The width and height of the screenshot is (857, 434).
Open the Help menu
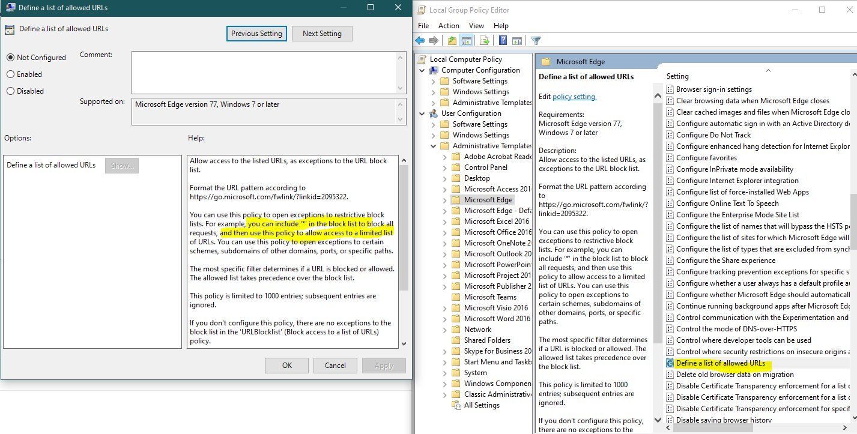click(x=501, y=26)
